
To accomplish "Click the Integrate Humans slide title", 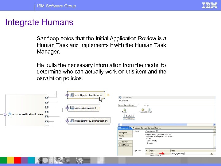I will point(39,22).
